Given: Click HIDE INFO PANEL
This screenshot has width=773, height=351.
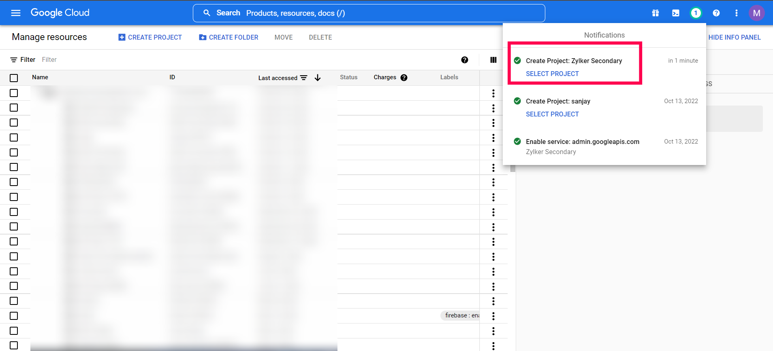Looking at the screenshot, I should [735, 37].
